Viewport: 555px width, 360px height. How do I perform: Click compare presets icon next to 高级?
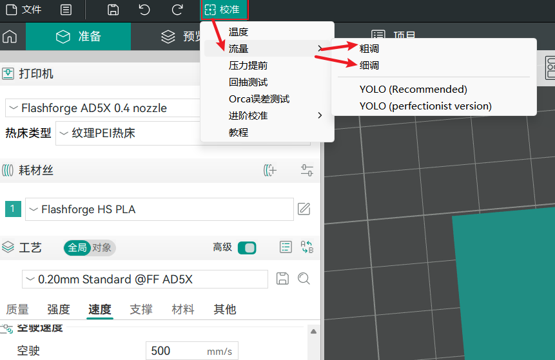coord(307,247)
